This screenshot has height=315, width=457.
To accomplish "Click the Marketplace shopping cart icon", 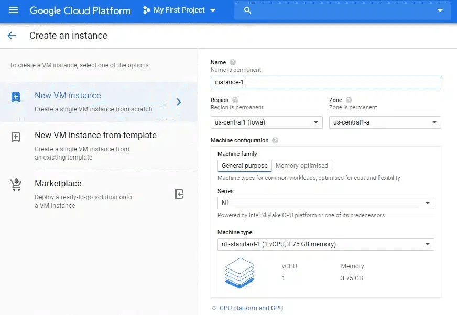I will pyautogui.click(x=16, y=185).
